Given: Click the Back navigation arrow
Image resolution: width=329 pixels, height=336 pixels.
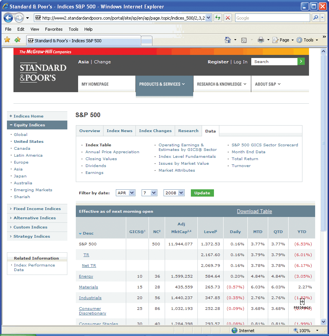Looking at the screenshot, I should point(8,18).
